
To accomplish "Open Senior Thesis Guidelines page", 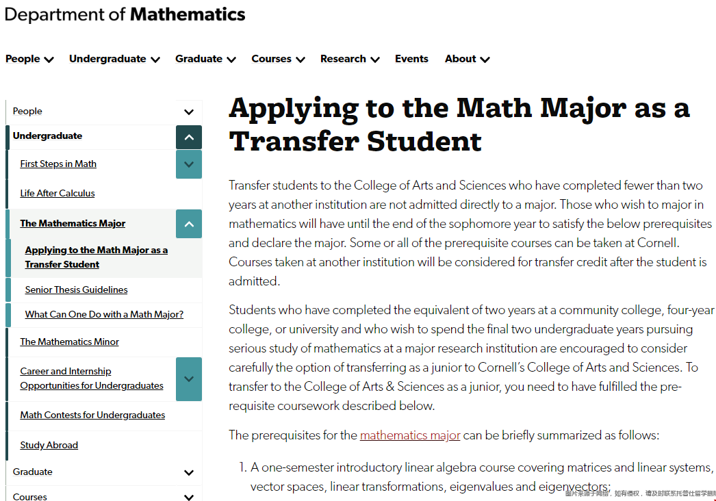I will tap(76, 290).
